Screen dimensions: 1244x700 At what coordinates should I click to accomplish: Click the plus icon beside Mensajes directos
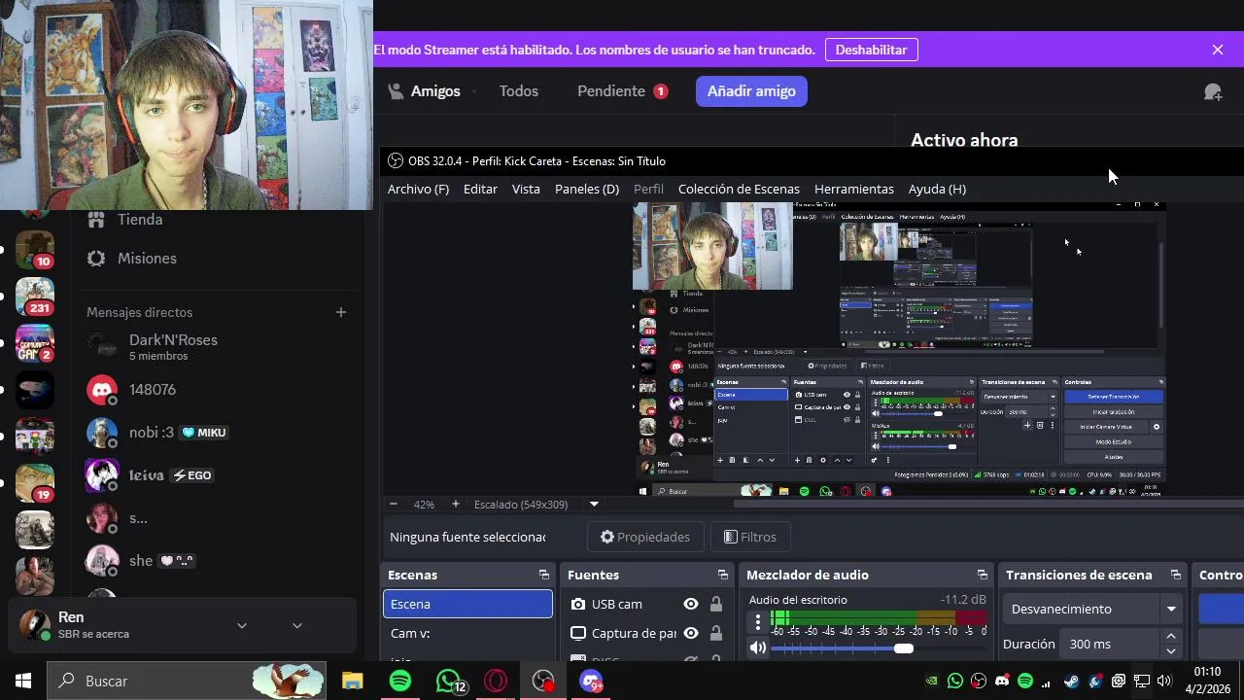pos(341,312)
